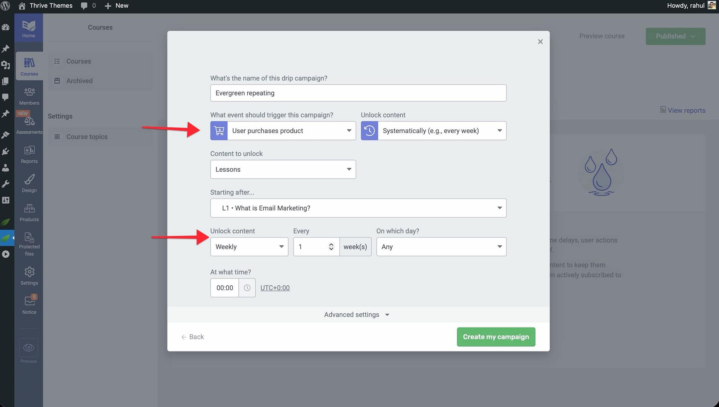Go to Reports in sidebar
Viewport: 719px width, 407px height.
(x=29, y=155)
